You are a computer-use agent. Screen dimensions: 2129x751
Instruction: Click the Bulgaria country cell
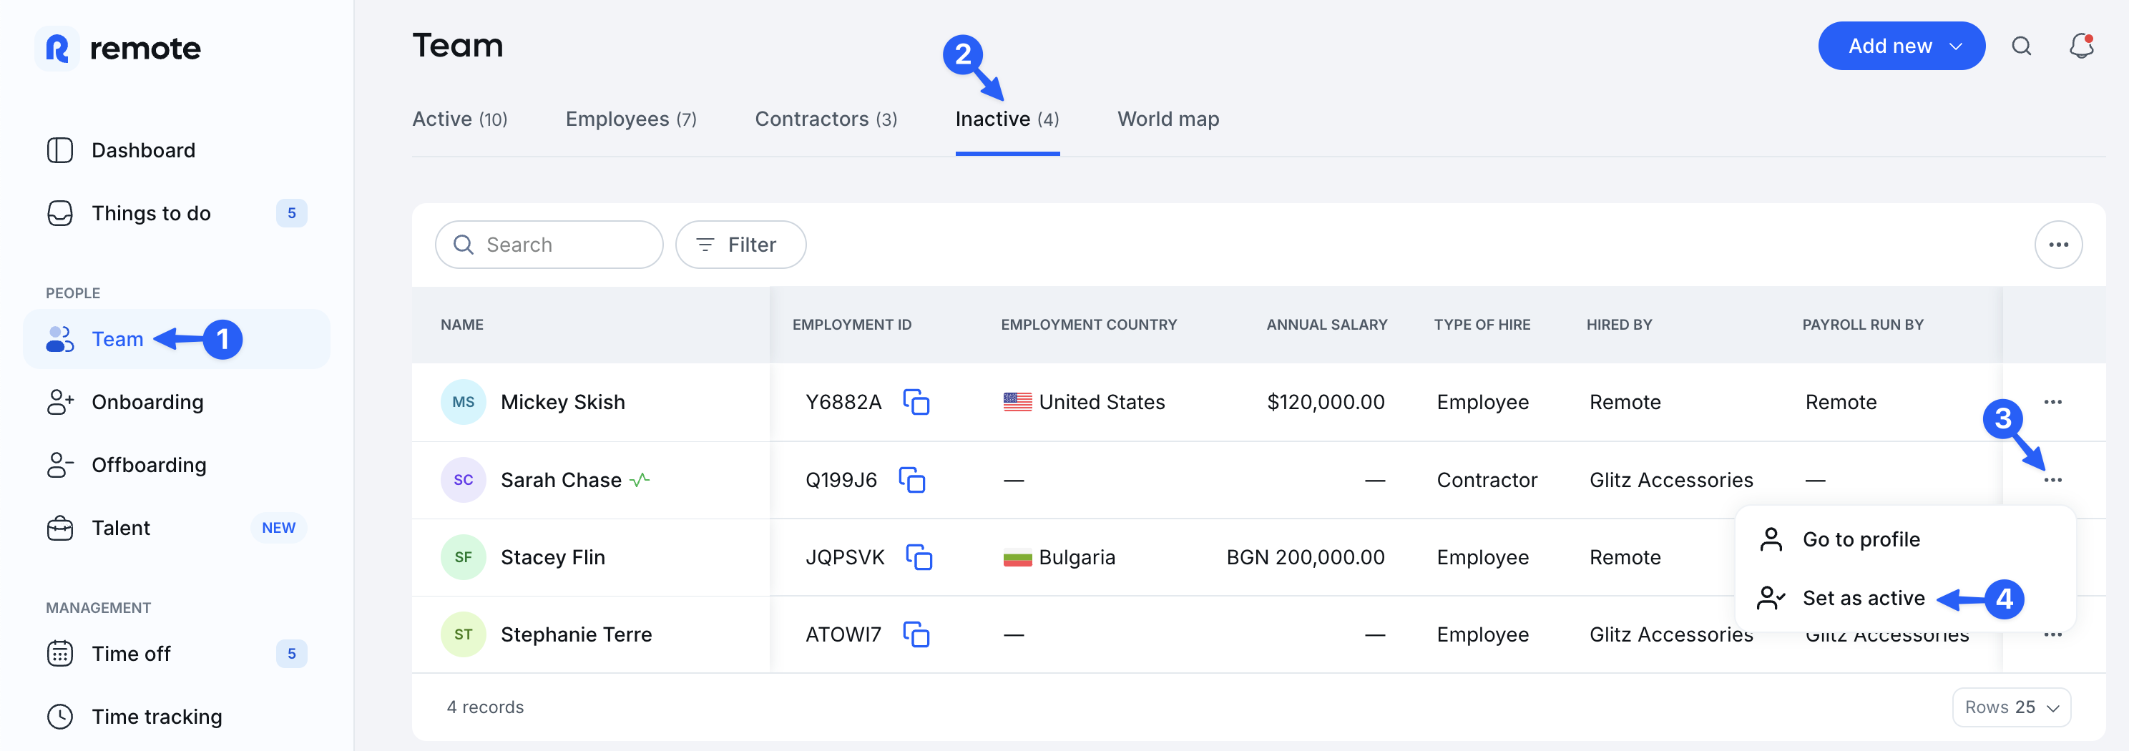1059,557
